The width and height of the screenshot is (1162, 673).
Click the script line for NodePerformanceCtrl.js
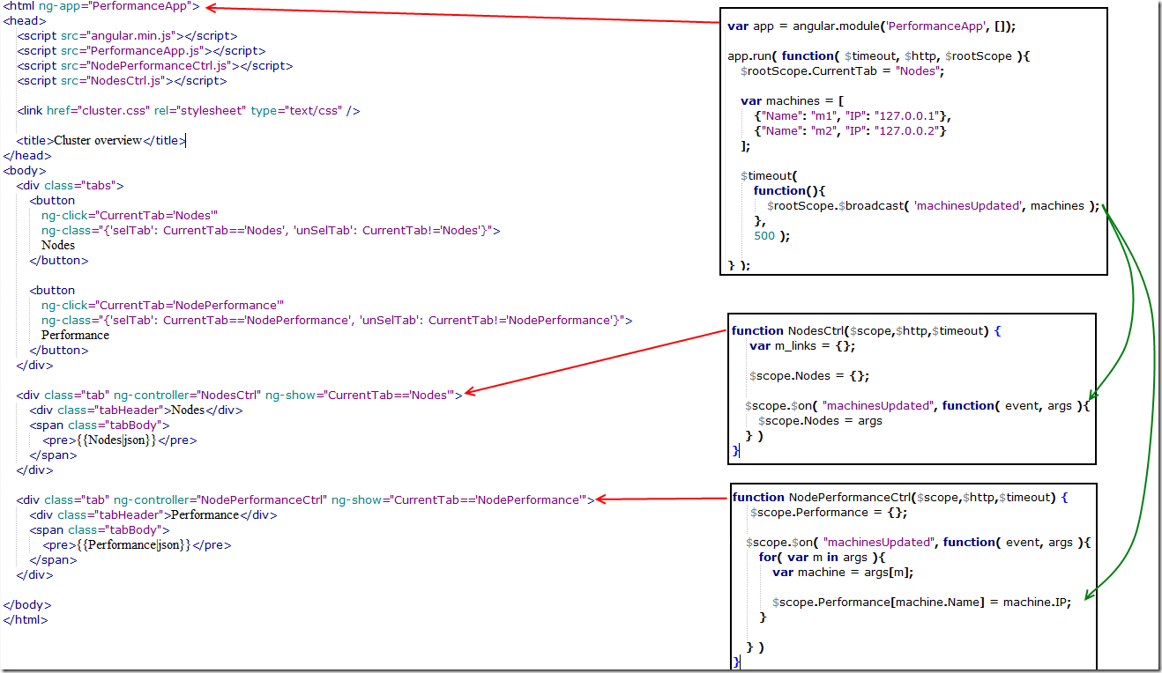(155, 65)
